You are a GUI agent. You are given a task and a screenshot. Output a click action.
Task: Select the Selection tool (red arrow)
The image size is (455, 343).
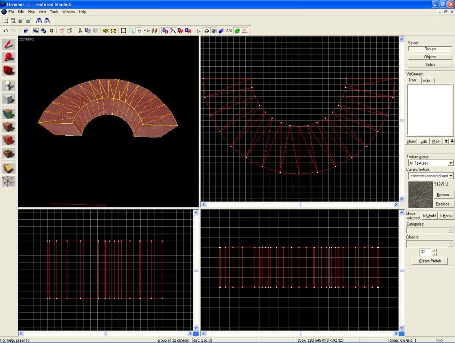click(9, 44)
